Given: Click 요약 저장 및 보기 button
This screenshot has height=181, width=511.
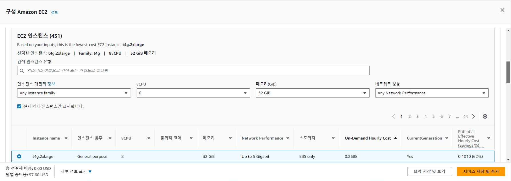Looking at the screenshot, I should click(x=429, y=172).
